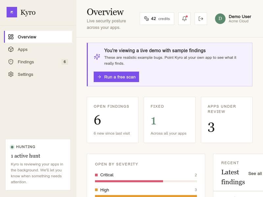This screenshot has height=197, width=263.
Task: Click the green Hunting status dot
Action: (x=12, y=147)
